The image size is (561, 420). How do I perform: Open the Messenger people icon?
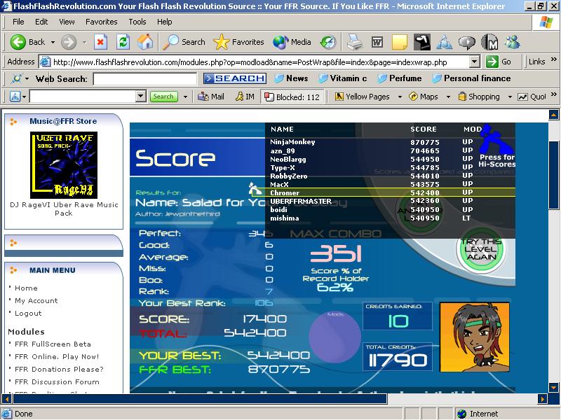click(x=513, y=42)
